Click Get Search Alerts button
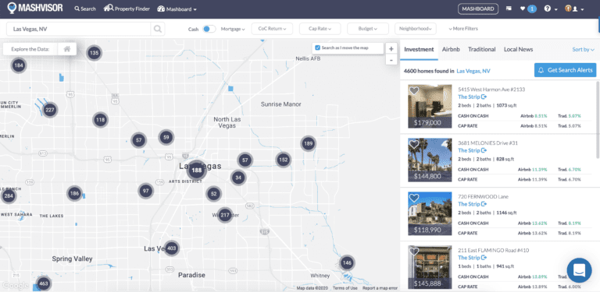Screen dimensions: 600x292 565,70
